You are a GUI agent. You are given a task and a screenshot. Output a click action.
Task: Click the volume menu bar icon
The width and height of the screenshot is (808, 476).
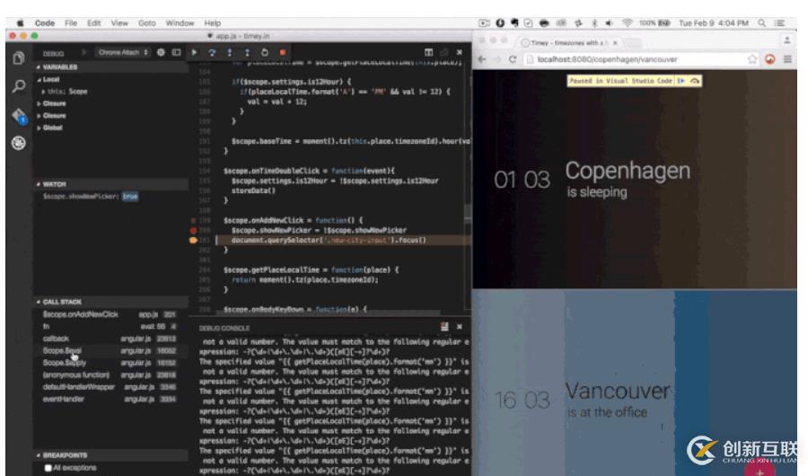[x=609, y=23]
